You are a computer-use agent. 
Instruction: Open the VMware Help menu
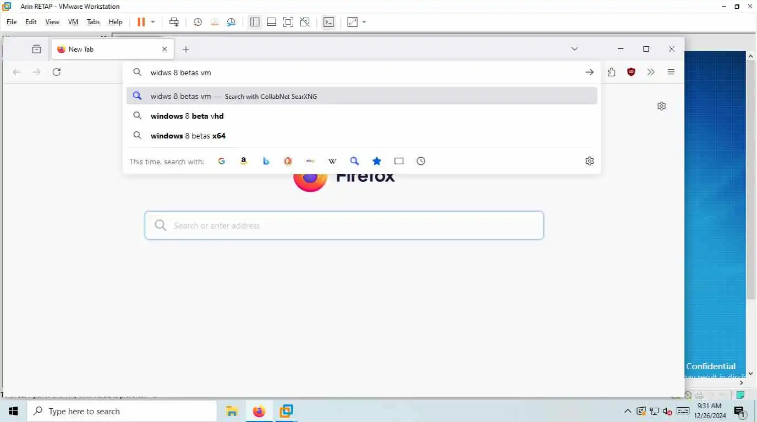pyautogui.click(x=116, y=22)
